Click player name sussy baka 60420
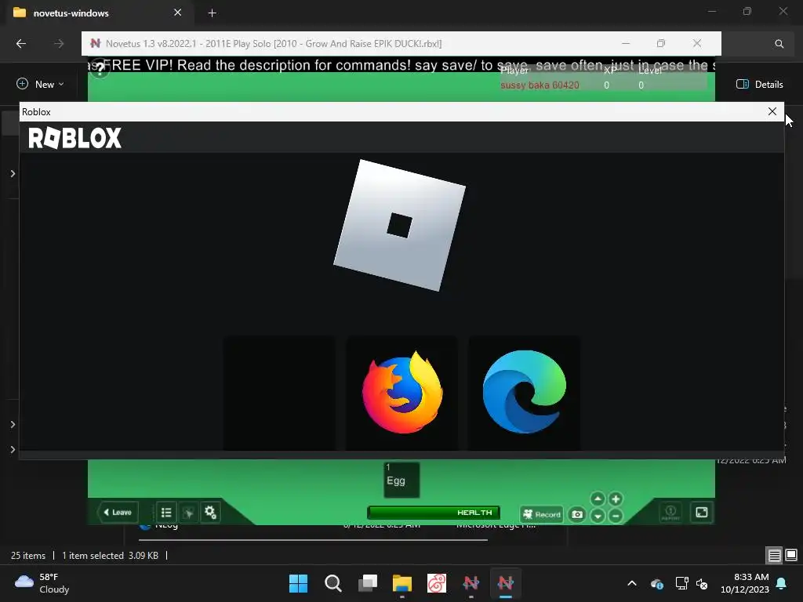Image resolution: width=803 pixels, height=602 pixels. point(540,85)
